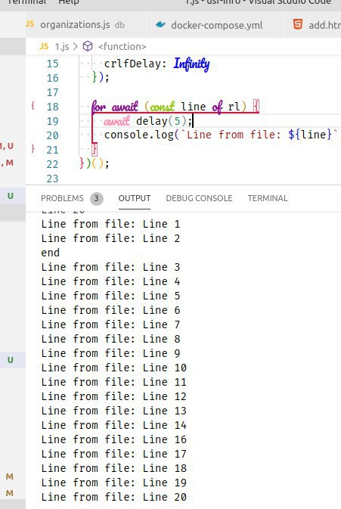
Task: Click console.log statement on line 20
Action: 221,135
